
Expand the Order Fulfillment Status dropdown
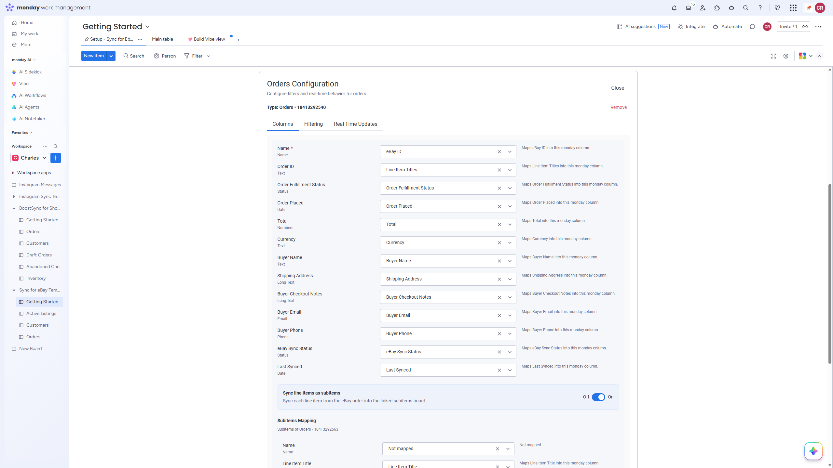point(510,188)
